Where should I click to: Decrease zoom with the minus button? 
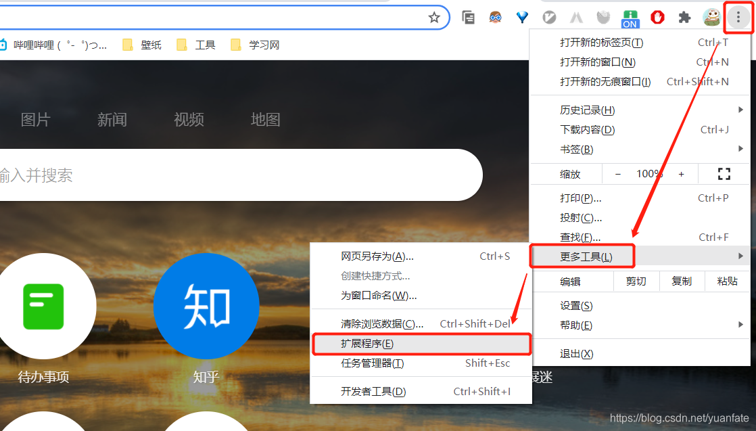click(618, 175)
